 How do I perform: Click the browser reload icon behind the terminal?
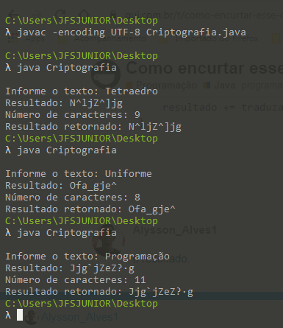60,14
